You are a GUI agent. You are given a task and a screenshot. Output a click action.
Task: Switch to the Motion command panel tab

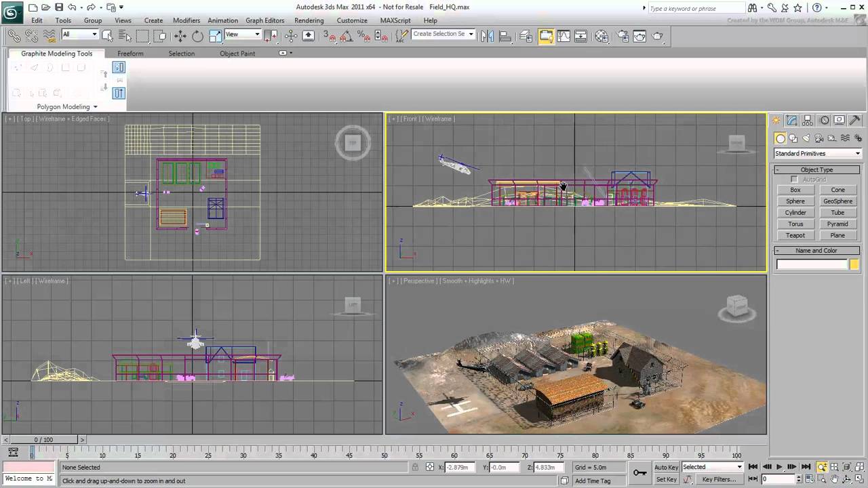tap(824, 120)
